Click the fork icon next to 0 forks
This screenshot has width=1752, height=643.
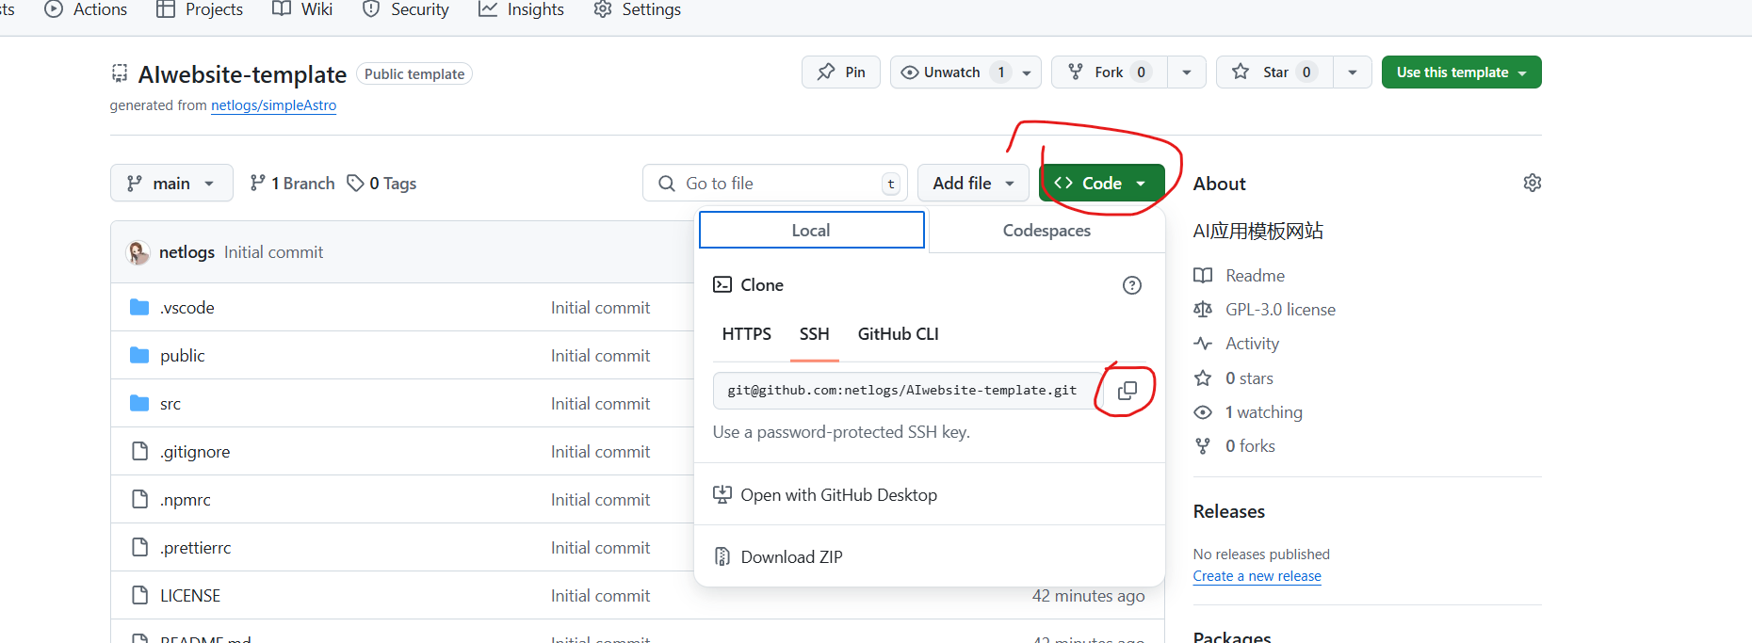tap(1203, 445)
